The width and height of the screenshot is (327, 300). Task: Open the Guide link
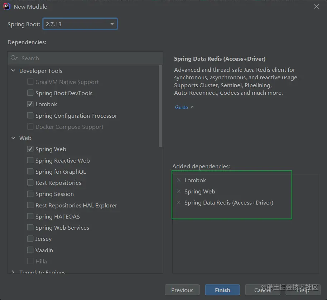pyautogui.click(x=182, y=107)
